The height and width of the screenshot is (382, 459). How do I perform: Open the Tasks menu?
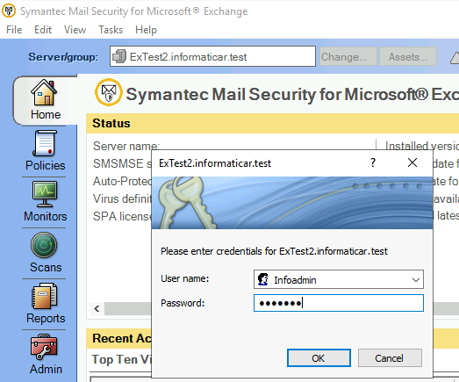pos(111,30)
